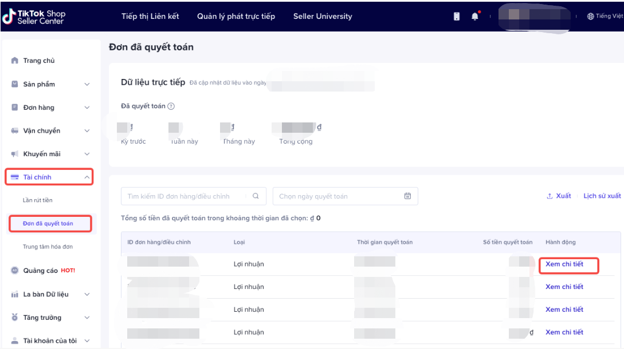Image resolution: width=624 pixels, height=349 pixels.
Task: Expand the Đơn hàng section
Action: [x=87, y=108]
